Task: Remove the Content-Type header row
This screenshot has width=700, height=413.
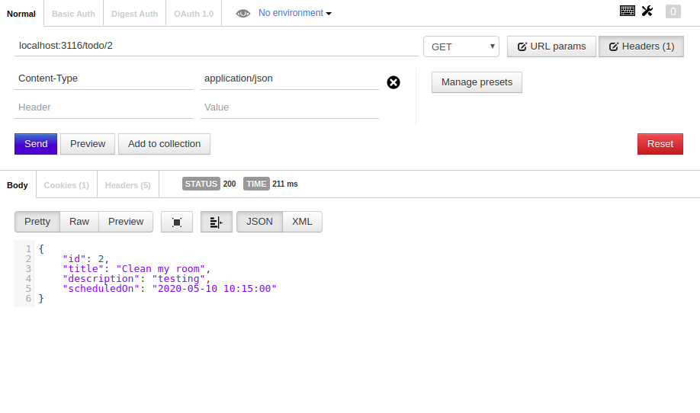Action: tap(393, 82)
